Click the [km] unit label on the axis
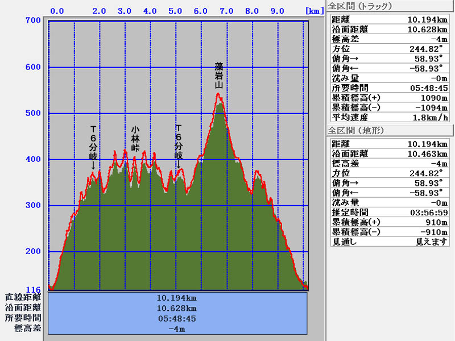The image size is (455, 341). pyautogui.click(x=315, y=10)
